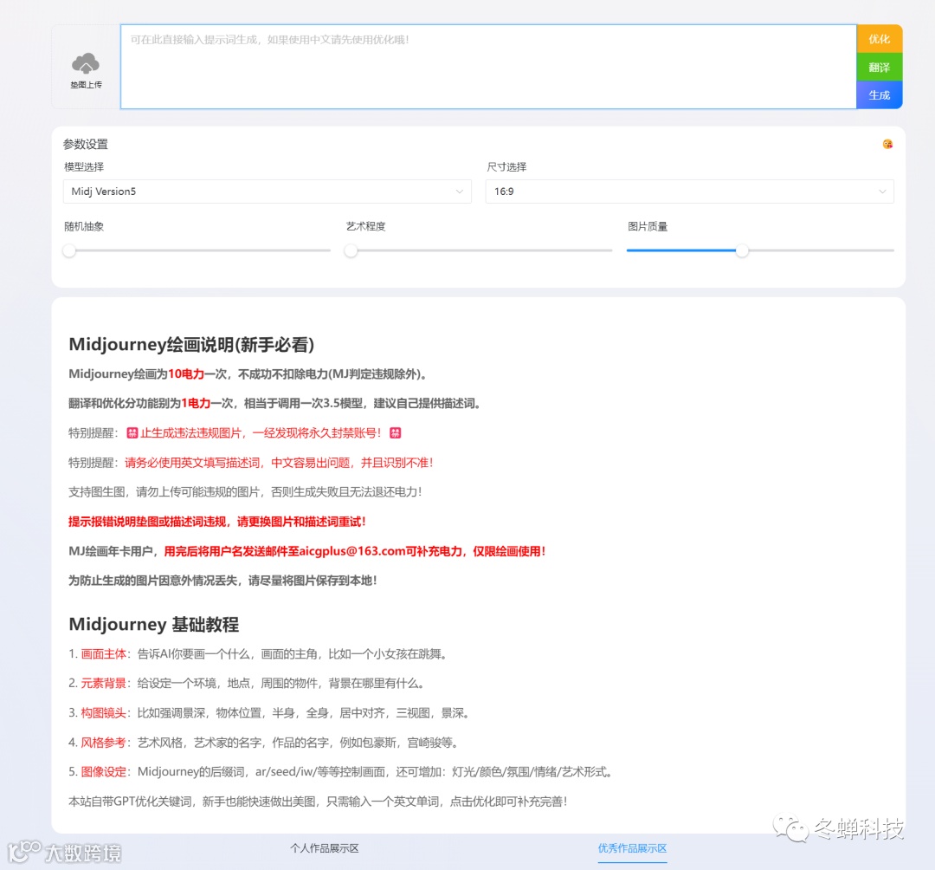Screen dimensions: 935x870
Task: Click the line starting 支持图生图
Action: 245,492
